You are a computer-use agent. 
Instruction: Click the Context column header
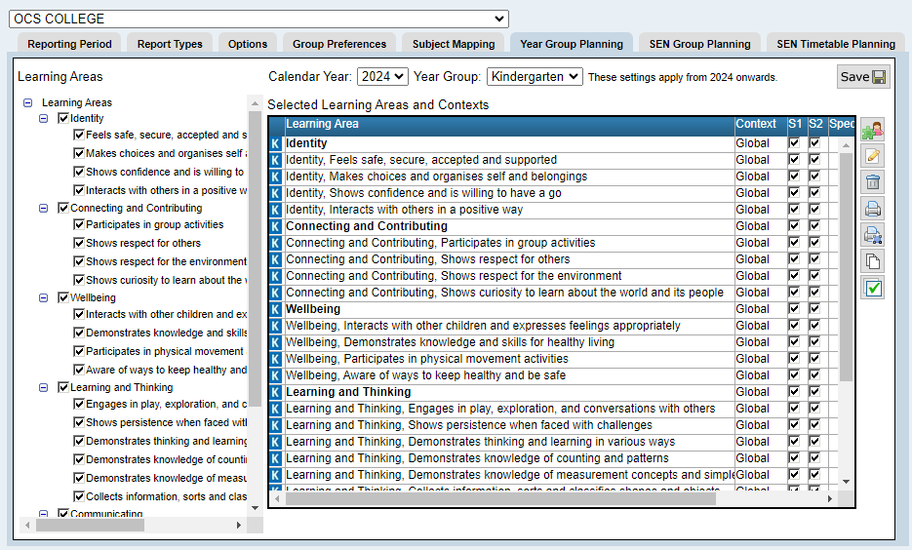point(756,125)
